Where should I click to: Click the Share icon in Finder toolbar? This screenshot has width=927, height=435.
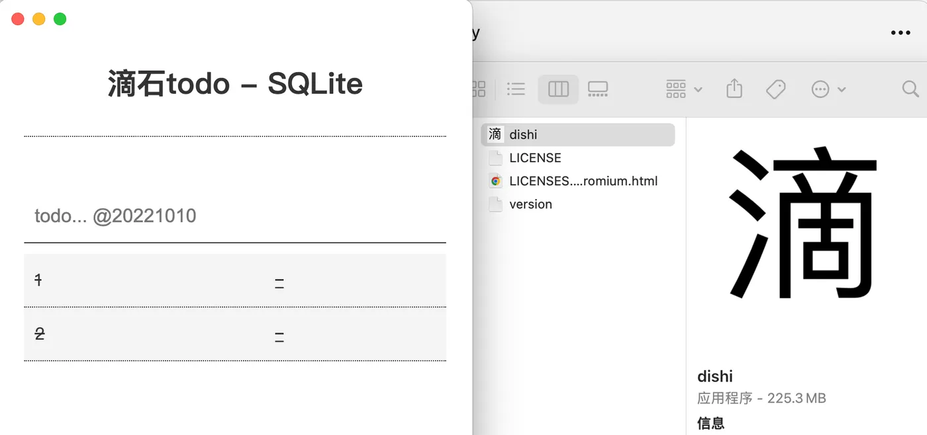(x=734, y=89)
